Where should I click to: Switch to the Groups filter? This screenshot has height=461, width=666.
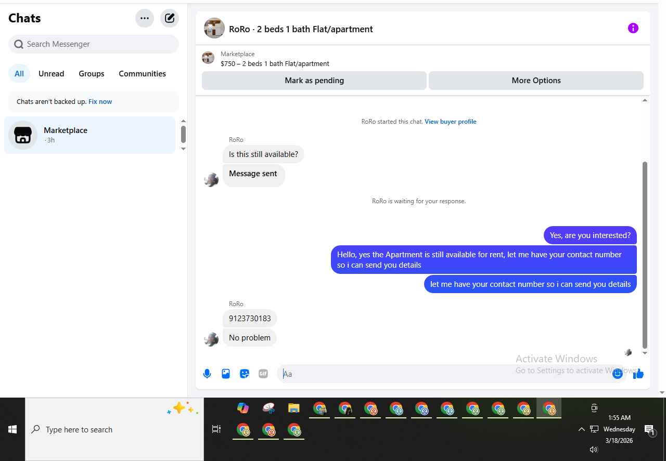[x=92, y=74]
